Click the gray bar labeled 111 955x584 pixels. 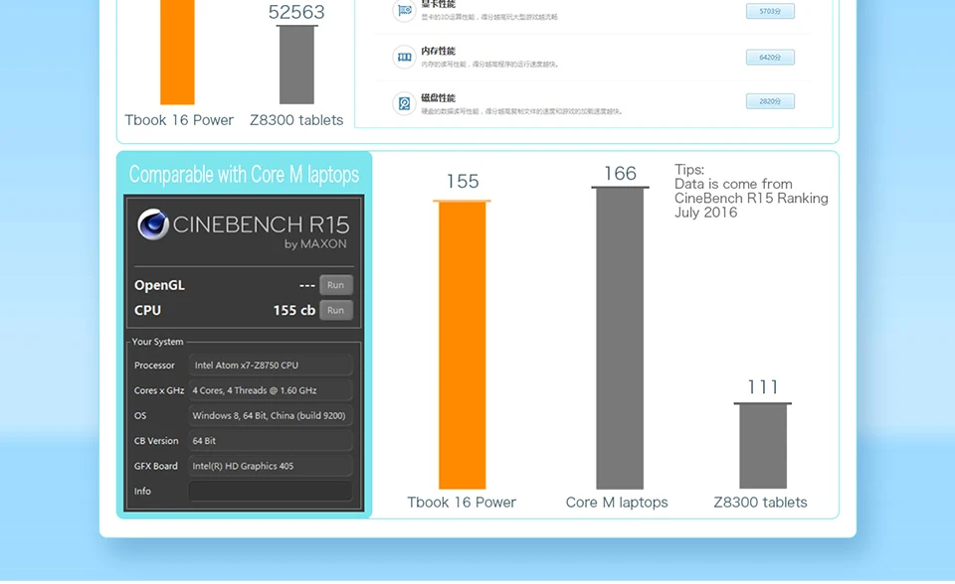[763, 446]
